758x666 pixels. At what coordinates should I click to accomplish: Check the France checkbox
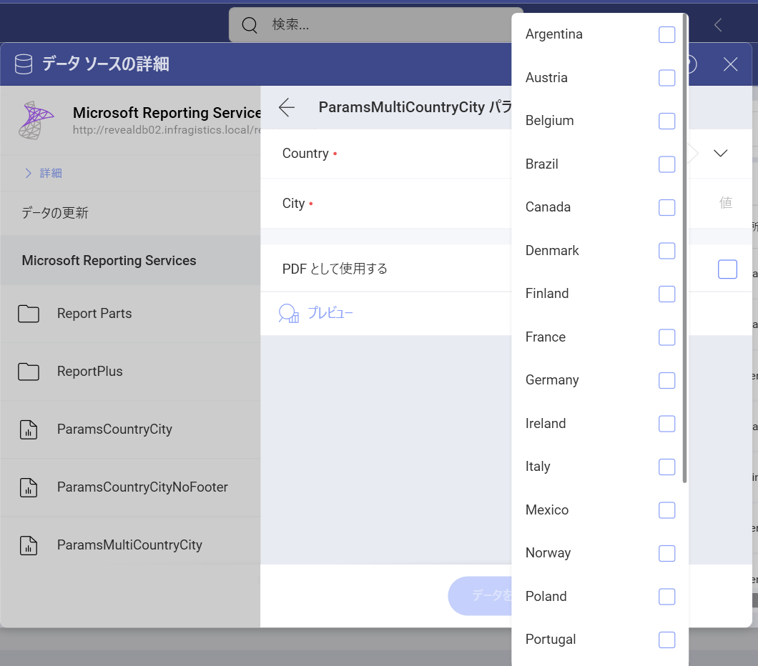(666, 337)
